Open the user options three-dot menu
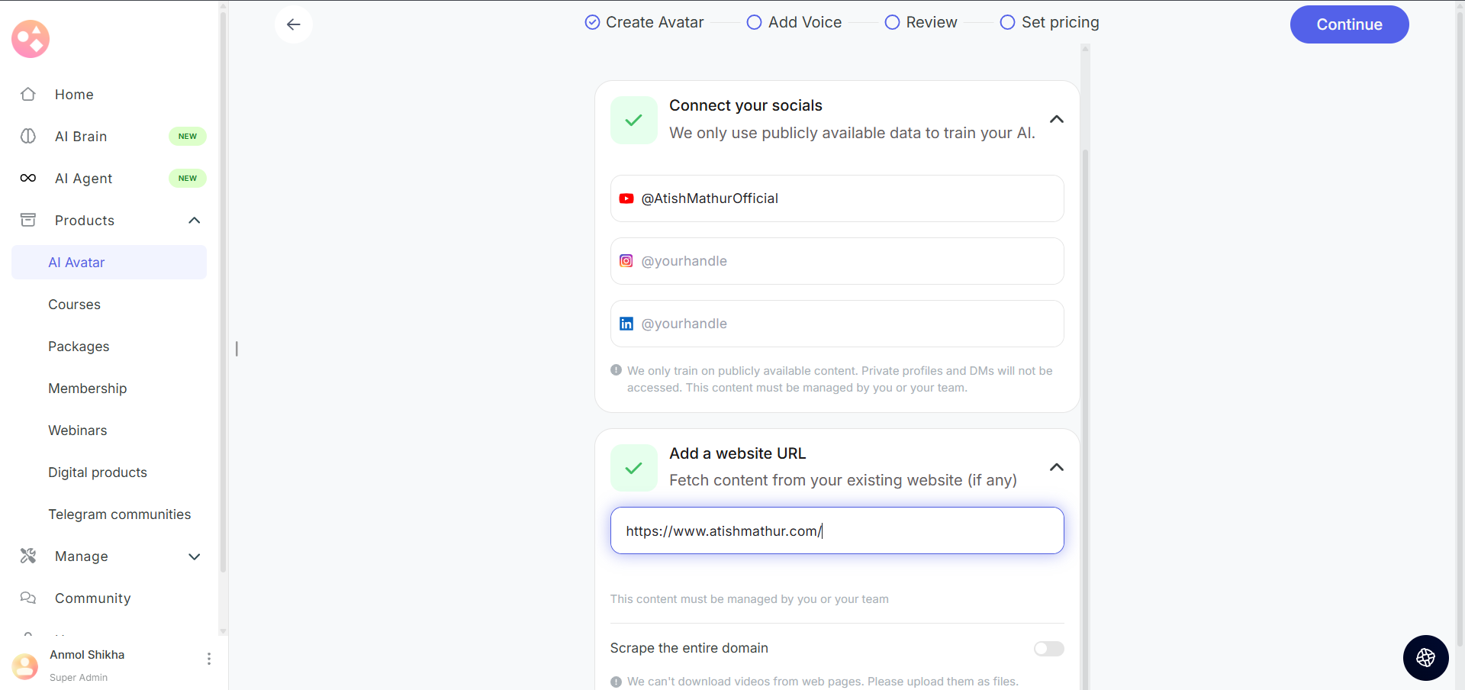 [209, 659]
